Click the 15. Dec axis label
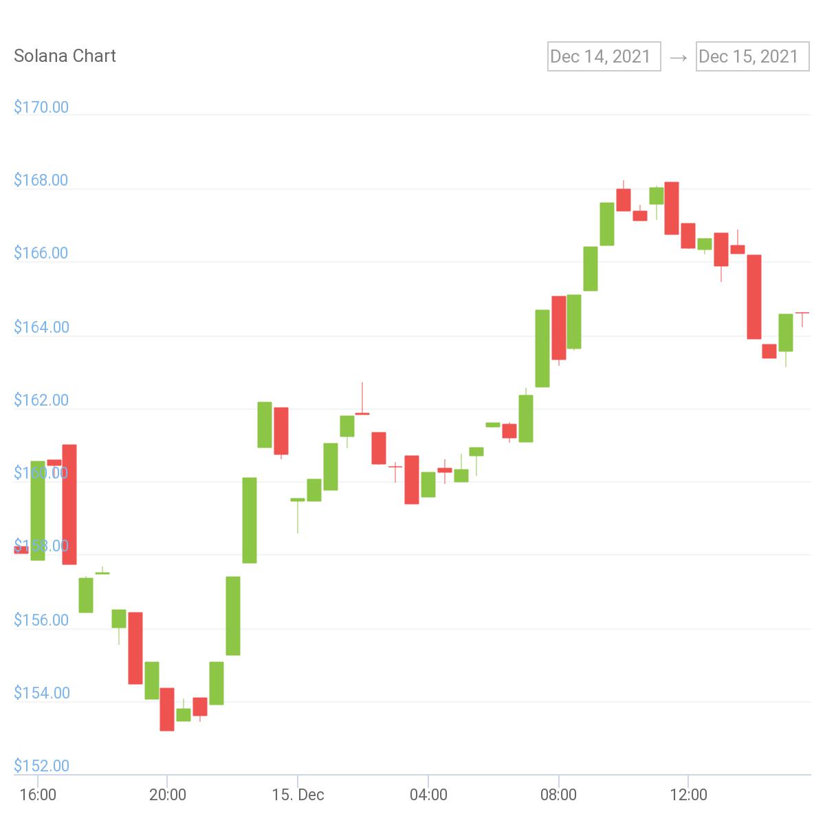 click(298, 795)
